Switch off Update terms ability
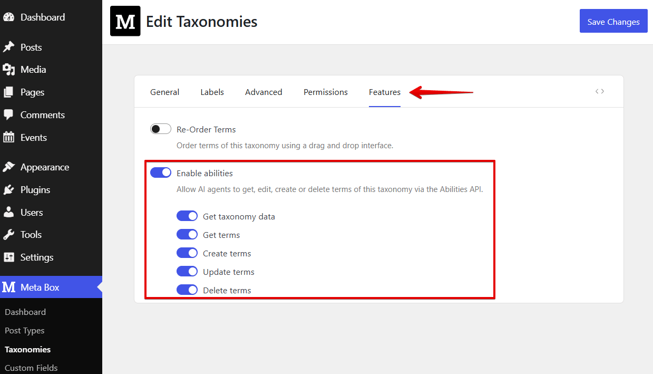653x374 pixels. (187, 272)
